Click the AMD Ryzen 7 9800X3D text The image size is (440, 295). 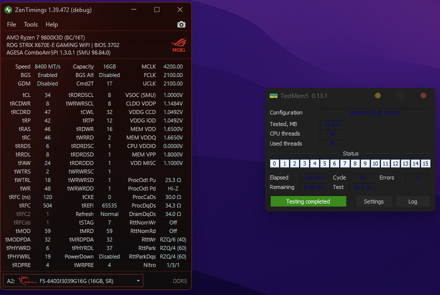(46, 37)
